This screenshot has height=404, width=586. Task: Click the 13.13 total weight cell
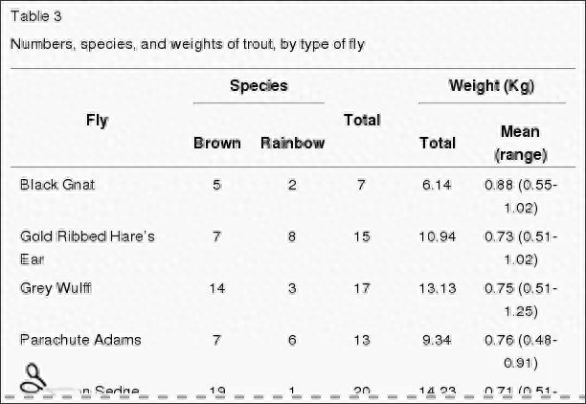point(437,288)
